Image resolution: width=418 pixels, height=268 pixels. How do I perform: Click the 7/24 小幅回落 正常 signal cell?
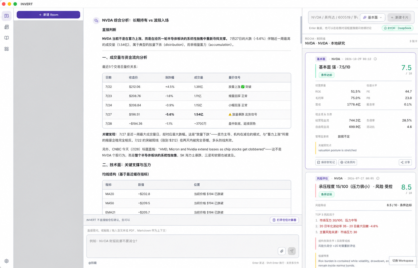pos(238,105)
